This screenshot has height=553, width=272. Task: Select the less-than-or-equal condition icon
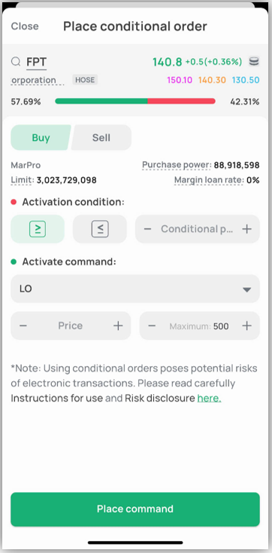click(x=100, y=229)
